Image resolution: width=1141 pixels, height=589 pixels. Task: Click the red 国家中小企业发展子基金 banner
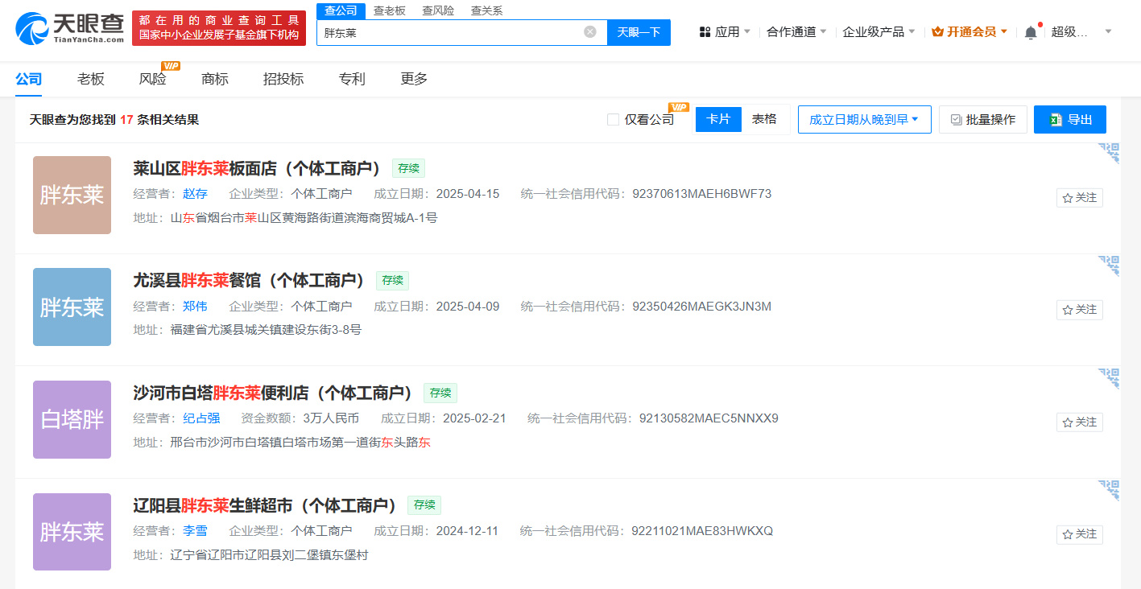tap(219, 28)
